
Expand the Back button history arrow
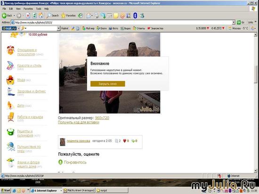14,16
